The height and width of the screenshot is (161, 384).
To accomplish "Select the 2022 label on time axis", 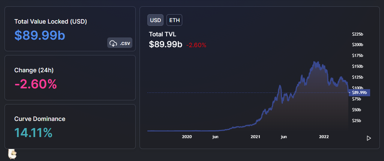I will coord(324,137).
